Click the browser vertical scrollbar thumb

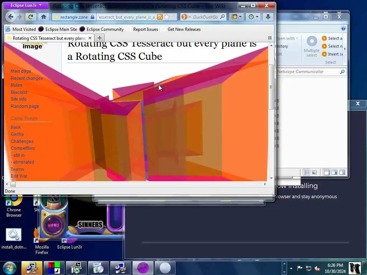point(271,87)
